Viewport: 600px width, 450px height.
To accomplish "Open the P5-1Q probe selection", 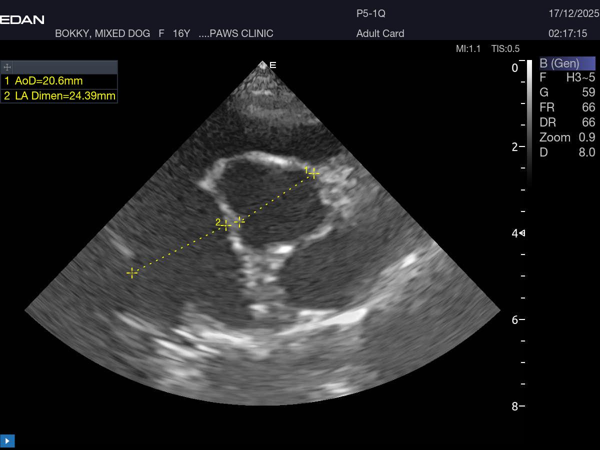I will pos(370,14).
